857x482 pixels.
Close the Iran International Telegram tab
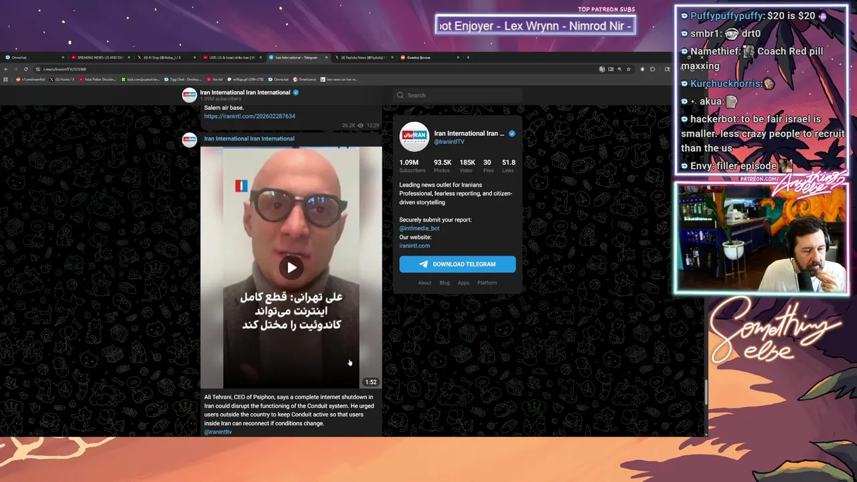327,58
